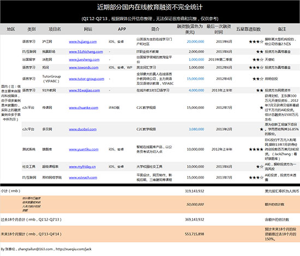The image size is (300, 256).
Task: Click the 天使轮 note cell
Action: point(269,59)
